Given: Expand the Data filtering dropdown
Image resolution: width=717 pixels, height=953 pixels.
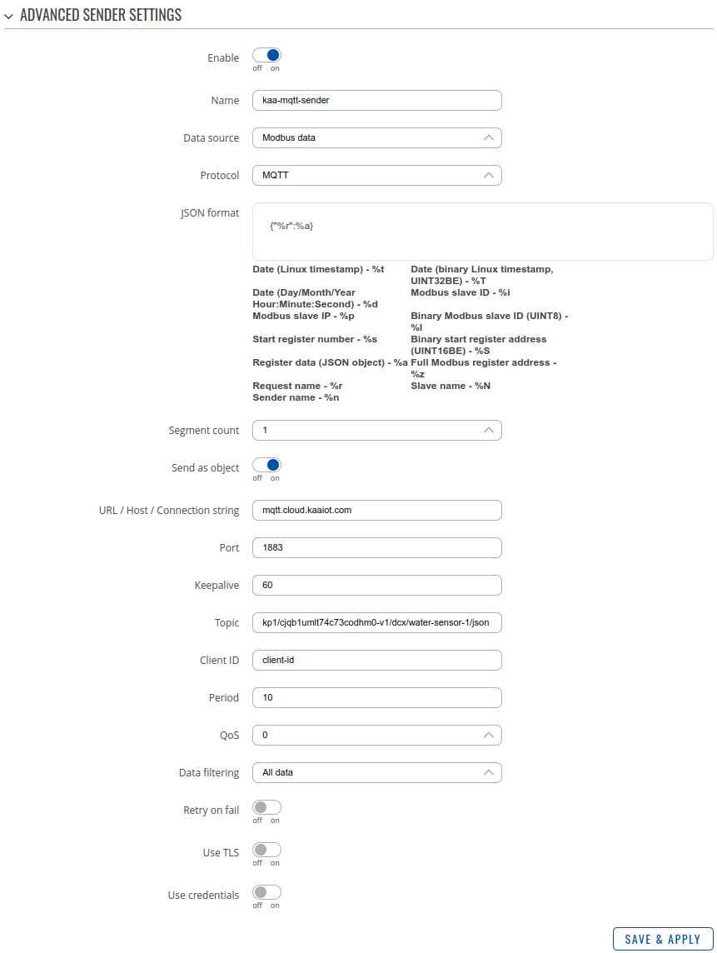Looking at the screenshot, I should click(x=376, y=772).
